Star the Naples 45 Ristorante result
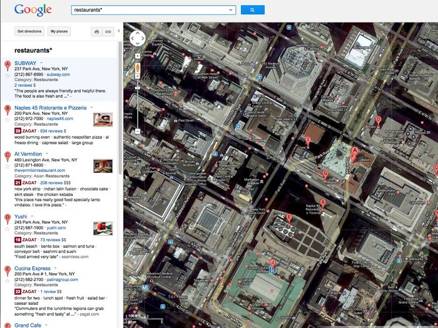The height and width of the screenshot is (328, 438). coord(8,120)
